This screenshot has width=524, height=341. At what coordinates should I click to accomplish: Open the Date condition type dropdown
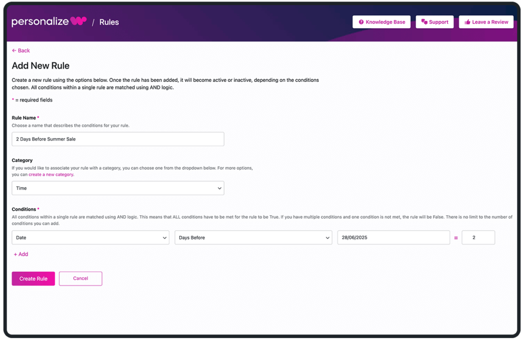(91, 237)
